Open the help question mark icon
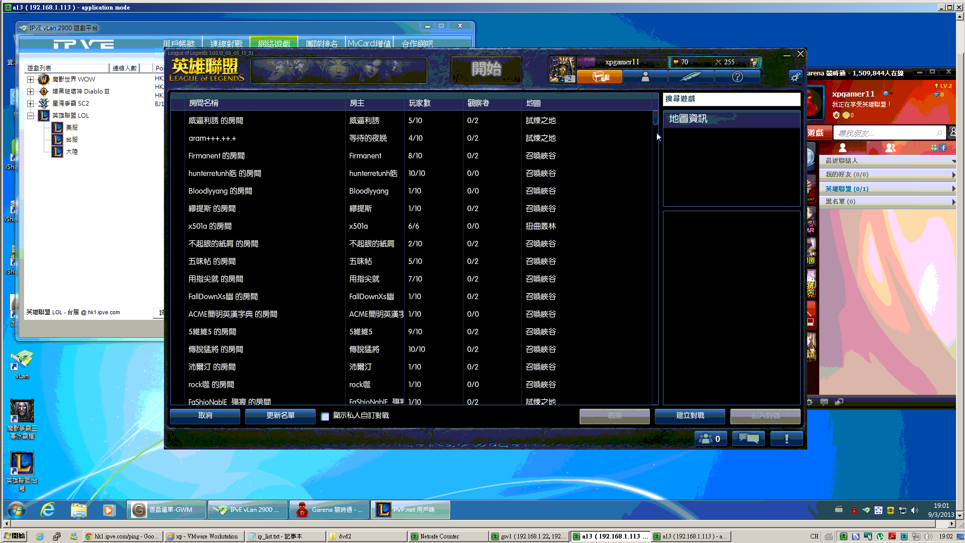Screen dimensions: 965x543 tap(737, 76)
